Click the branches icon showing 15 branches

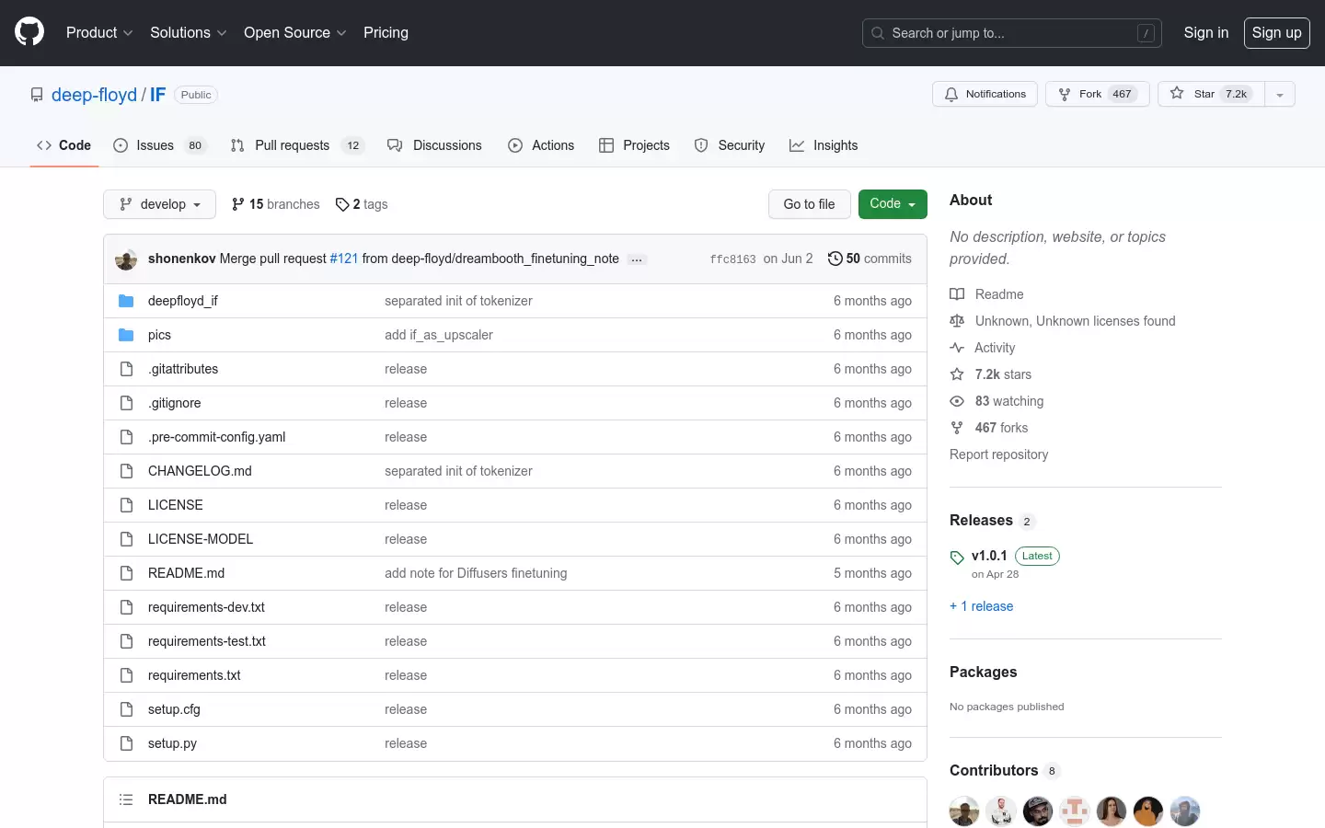(x=238, y=204)
